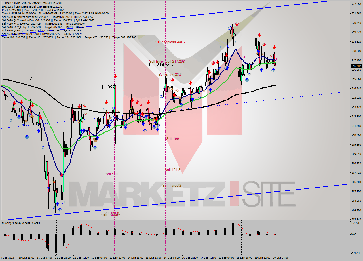The image size is (363, 261).
Task: Select the '13 Sep 07:00' time label
Action: (x=99, y=258)
